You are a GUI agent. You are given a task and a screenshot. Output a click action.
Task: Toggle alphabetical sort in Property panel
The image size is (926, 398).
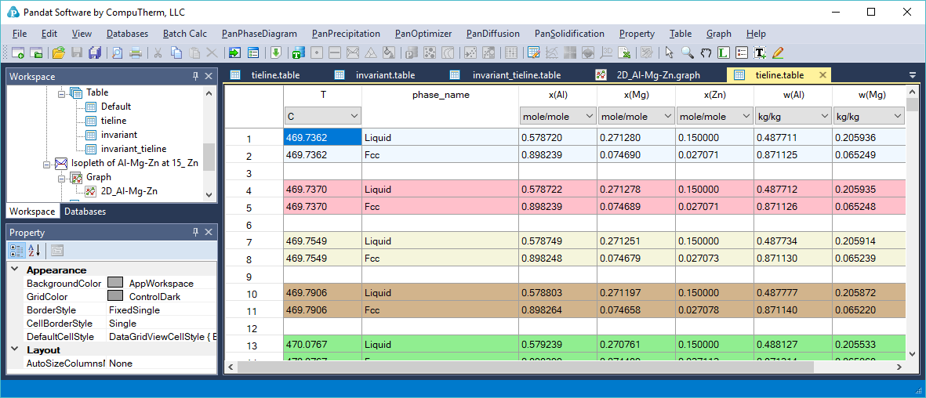tap(34, 251)
